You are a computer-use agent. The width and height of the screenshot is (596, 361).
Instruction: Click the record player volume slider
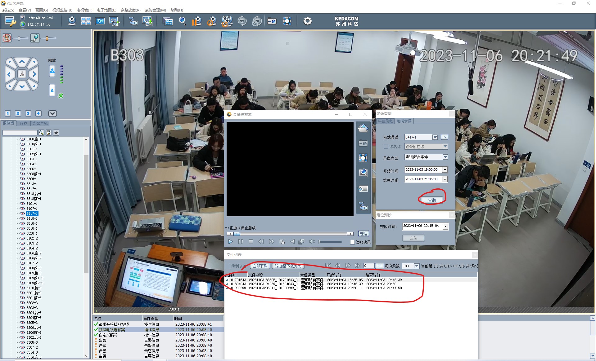(330, 242)
